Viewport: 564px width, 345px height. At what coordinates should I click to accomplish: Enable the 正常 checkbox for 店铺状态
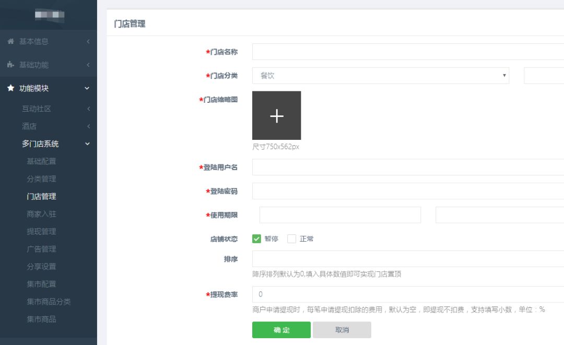291,239
